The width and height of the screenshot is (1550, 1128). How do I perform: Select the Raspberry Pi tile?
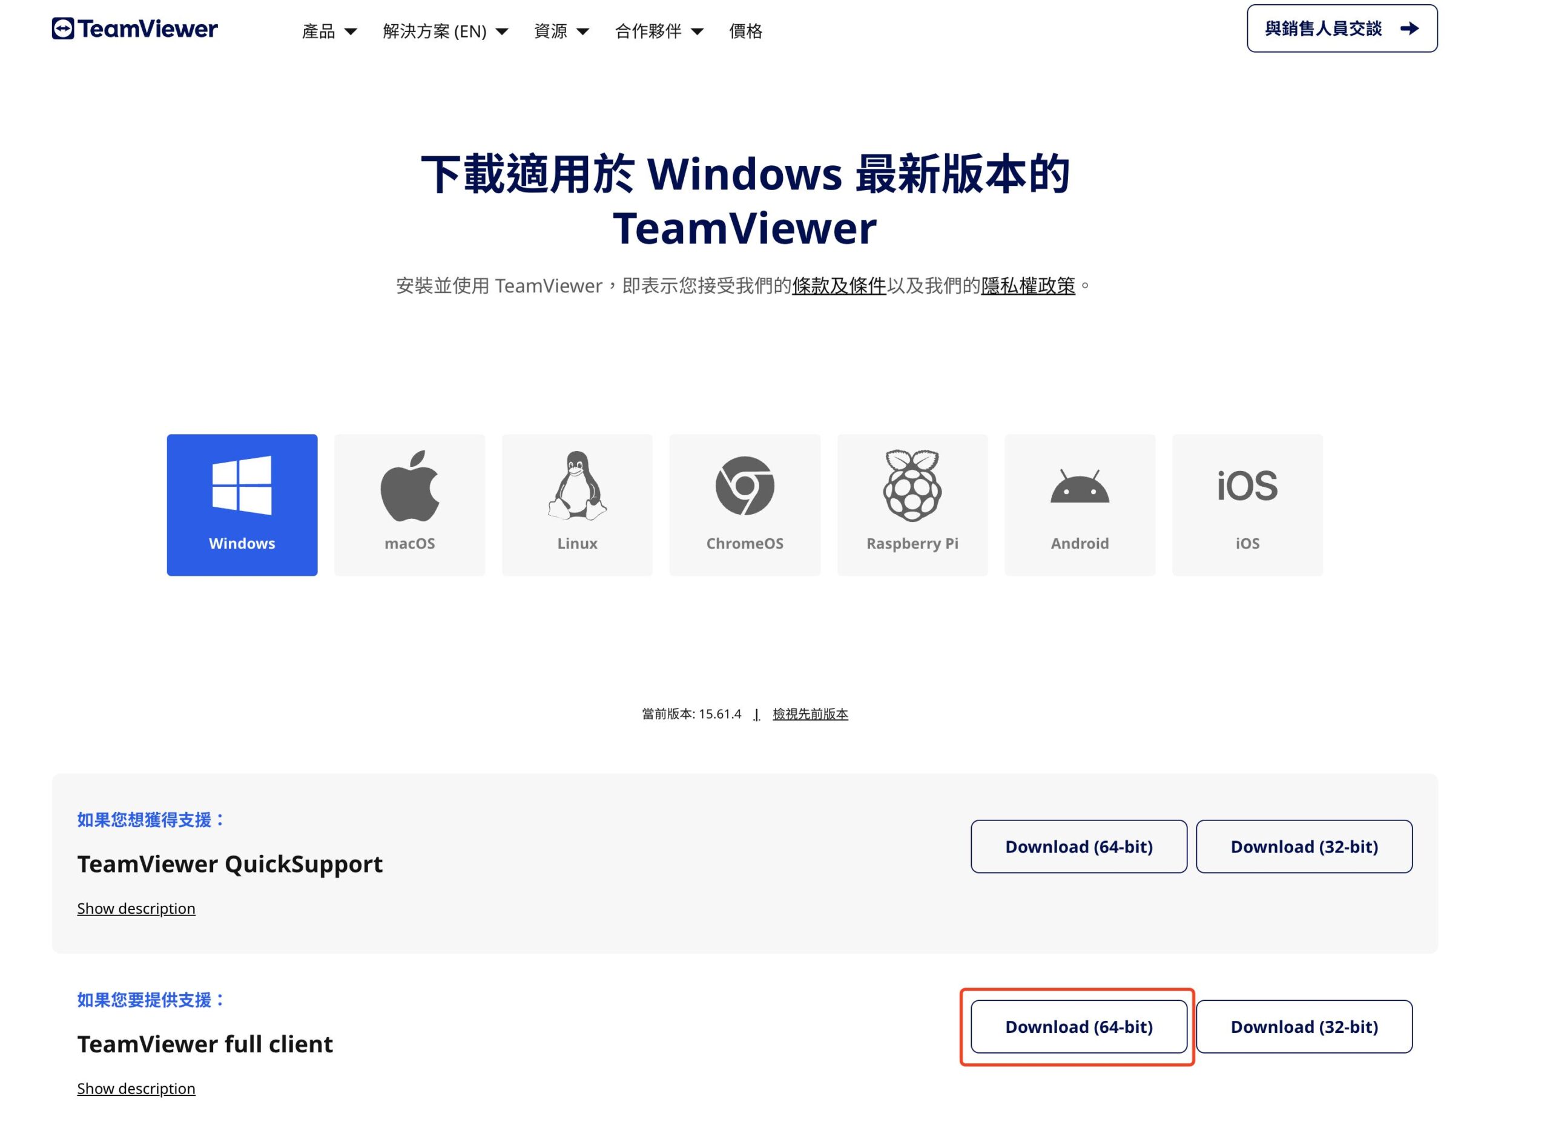click(912, 505)
